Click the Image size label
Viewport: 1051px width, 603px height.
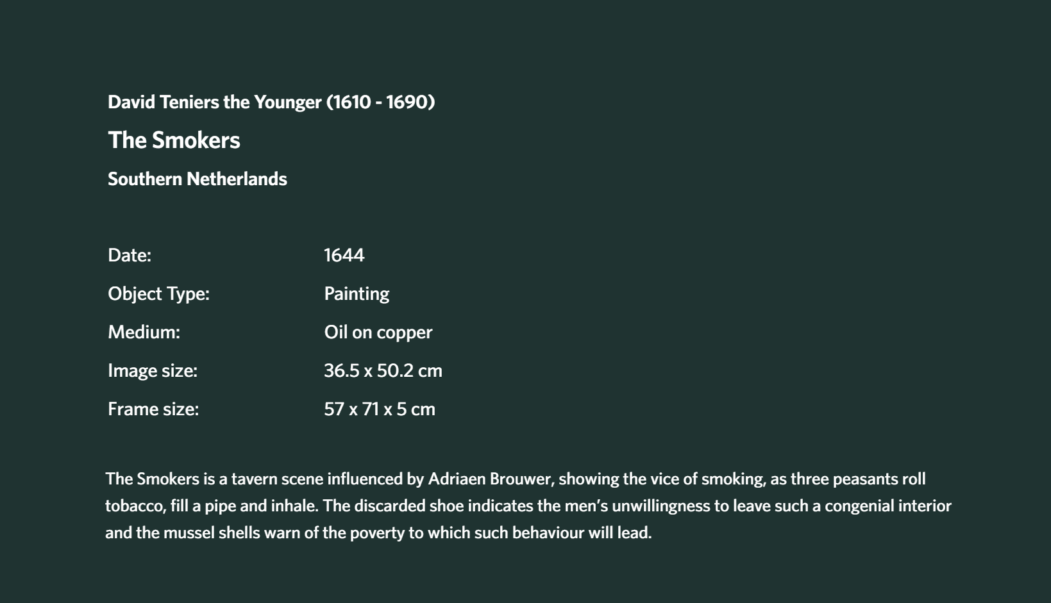153,370
